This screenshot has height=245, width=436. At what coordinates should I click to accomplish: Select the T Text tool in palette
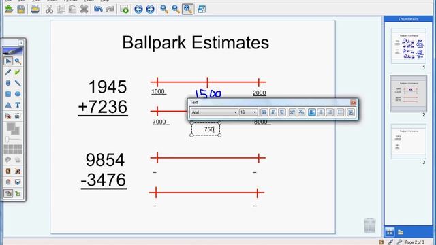(x=18, y=105)
